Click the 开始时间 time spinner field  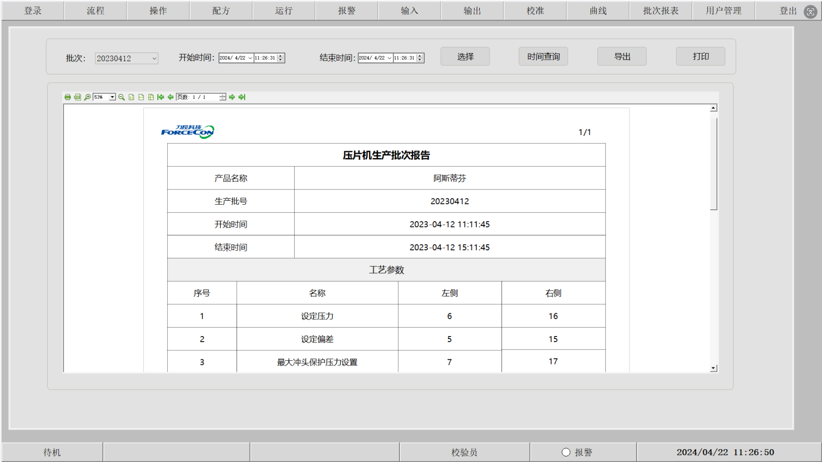click(265, 58)
